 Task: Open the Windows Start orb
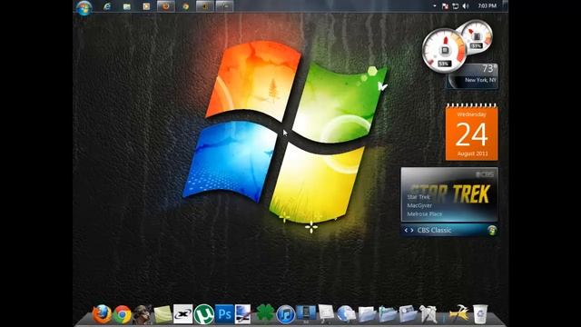pos(84,7)
